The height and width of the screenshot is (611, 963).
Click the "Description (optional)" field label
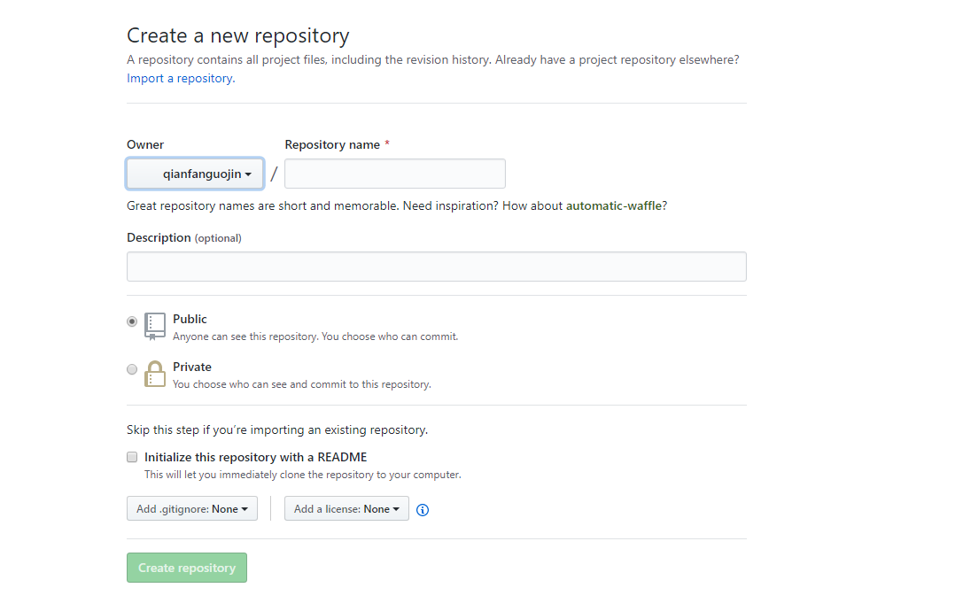point(184,237)
